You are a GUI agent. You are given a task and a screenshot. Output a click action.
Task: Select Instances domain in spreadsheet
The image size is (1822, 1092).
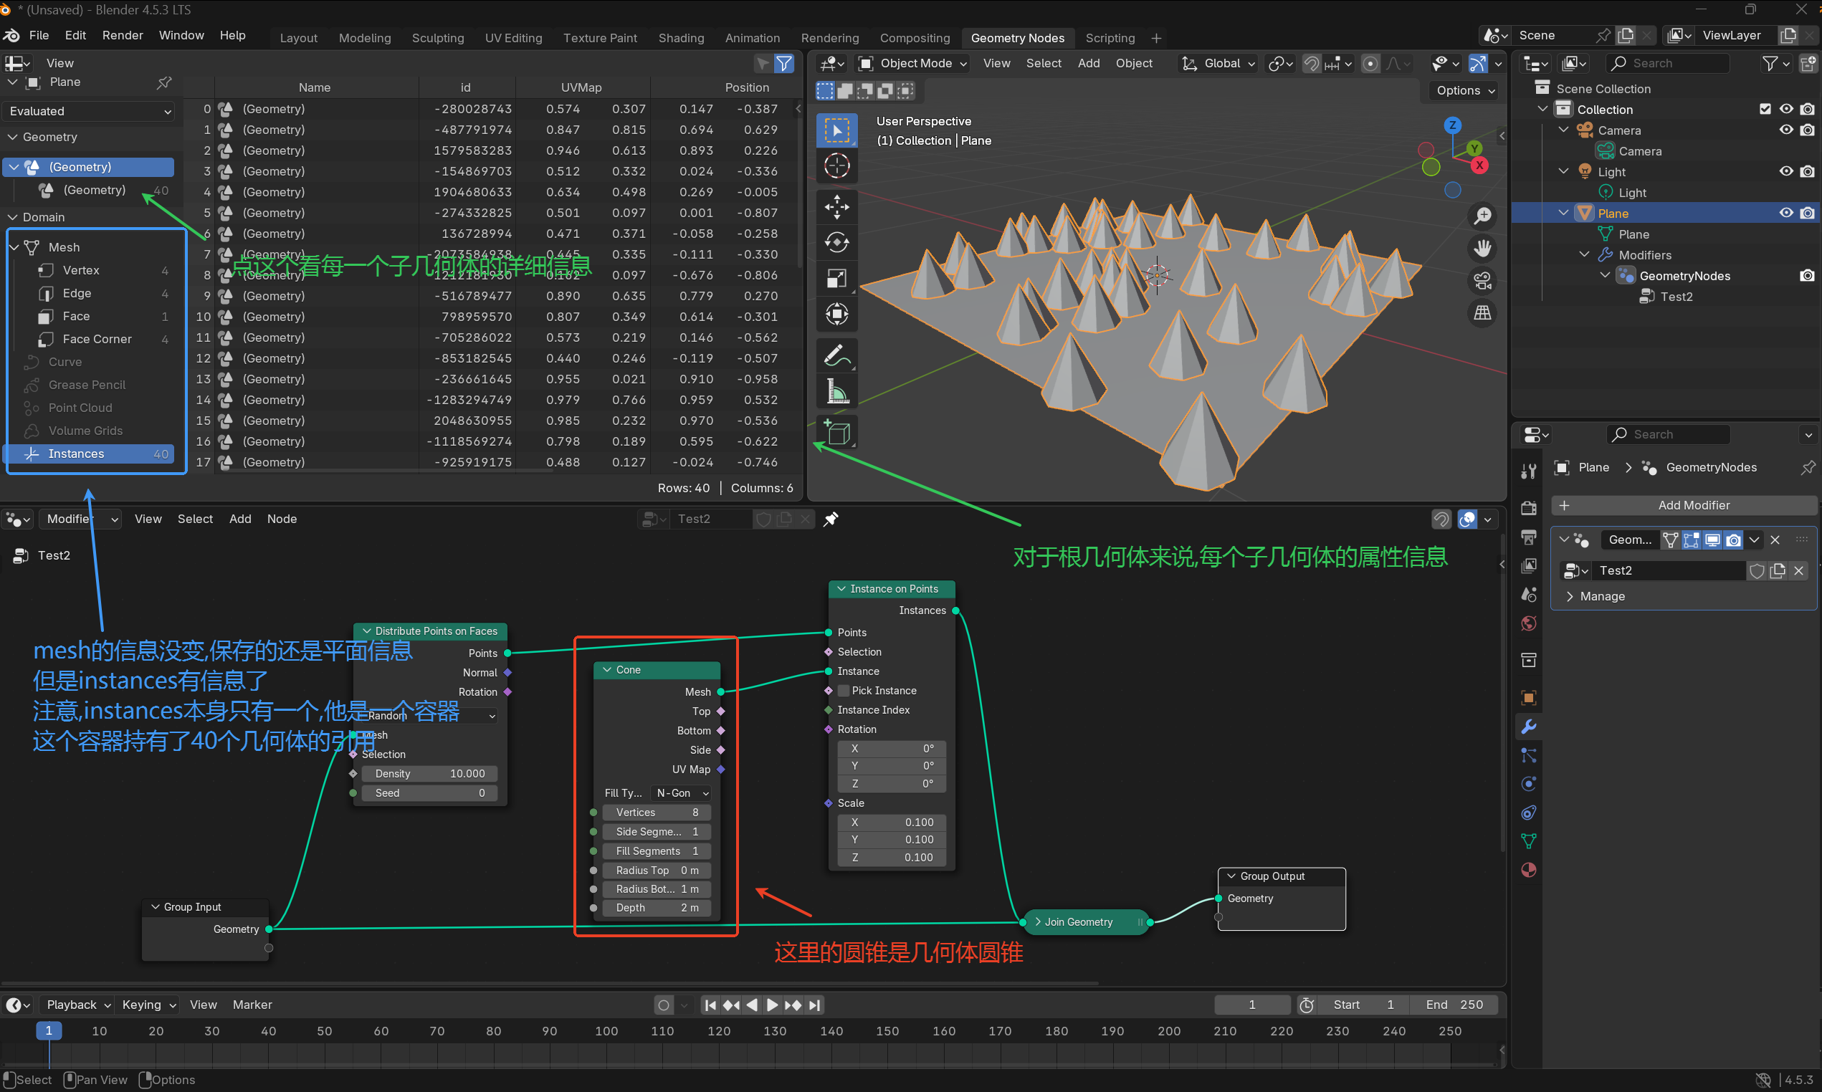click(x=76, y=454)
